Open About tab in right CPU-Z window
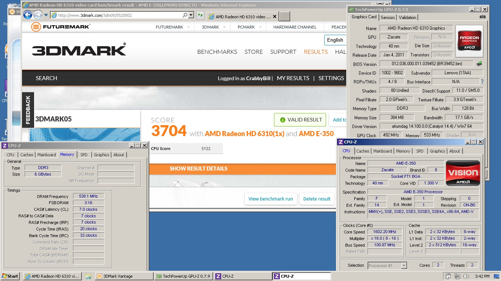Viewport: 501px width, 281px height. click(455, 151)
